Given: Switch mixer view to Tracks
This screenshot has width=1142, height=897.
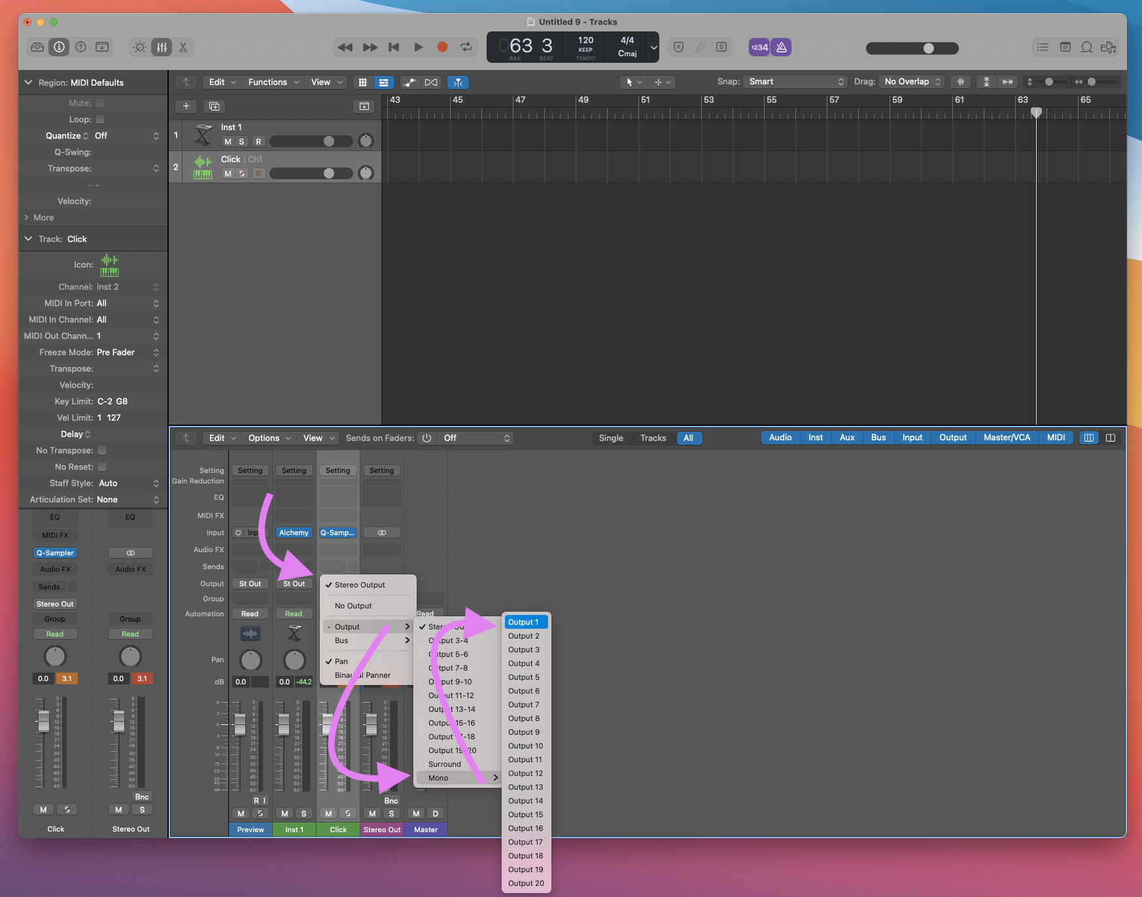Looking at the screenshot, I should [x=653, y=438].
